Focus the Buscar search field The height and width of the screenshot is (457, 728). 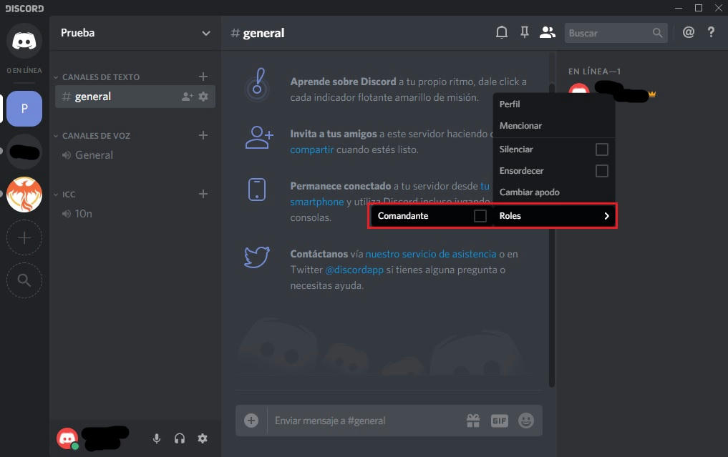pyautogui.click(x=616, y=33)
